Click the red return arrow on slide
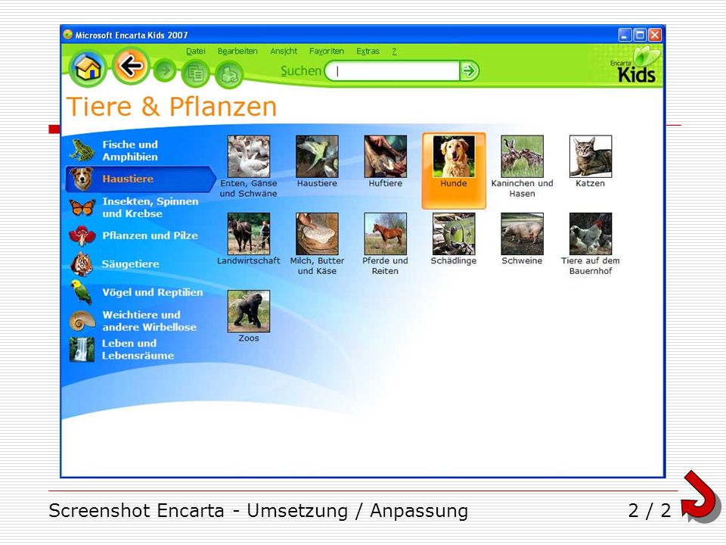Image resolution: width=726 pixels, height=545 pixels. [700, 496]
